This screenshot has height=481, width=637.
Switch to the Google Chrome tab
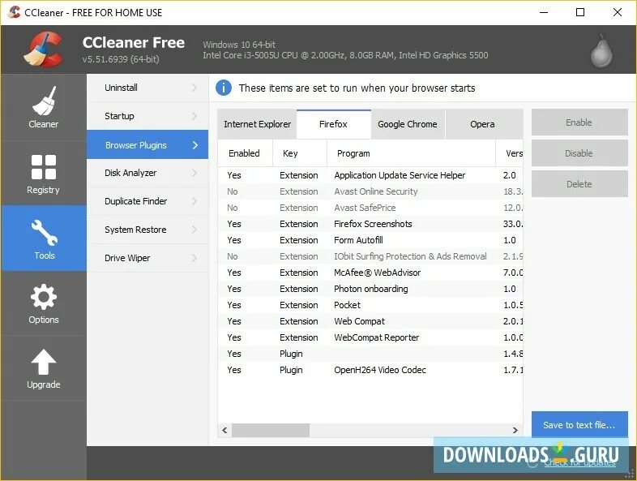click(x=408, y=124)
